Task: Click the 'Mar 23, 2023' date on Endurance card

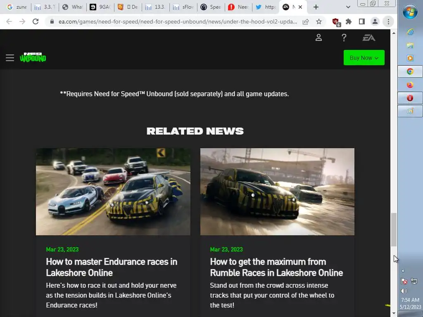Action: (62, 249)
